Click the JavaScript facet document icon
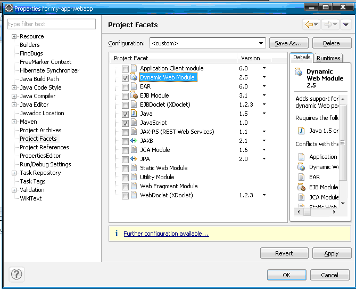The height and width of the screenshot is (289, 356). coord(134,122)
